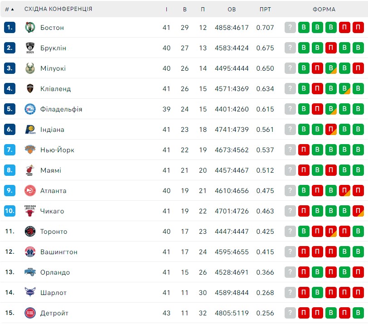Select the Toronto Raptors logo

[30, 231]
